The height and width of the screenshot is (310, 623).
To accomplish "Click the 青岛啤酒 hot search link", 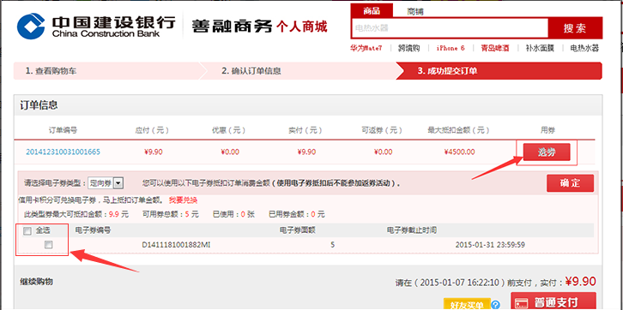I will coord(495,48).
